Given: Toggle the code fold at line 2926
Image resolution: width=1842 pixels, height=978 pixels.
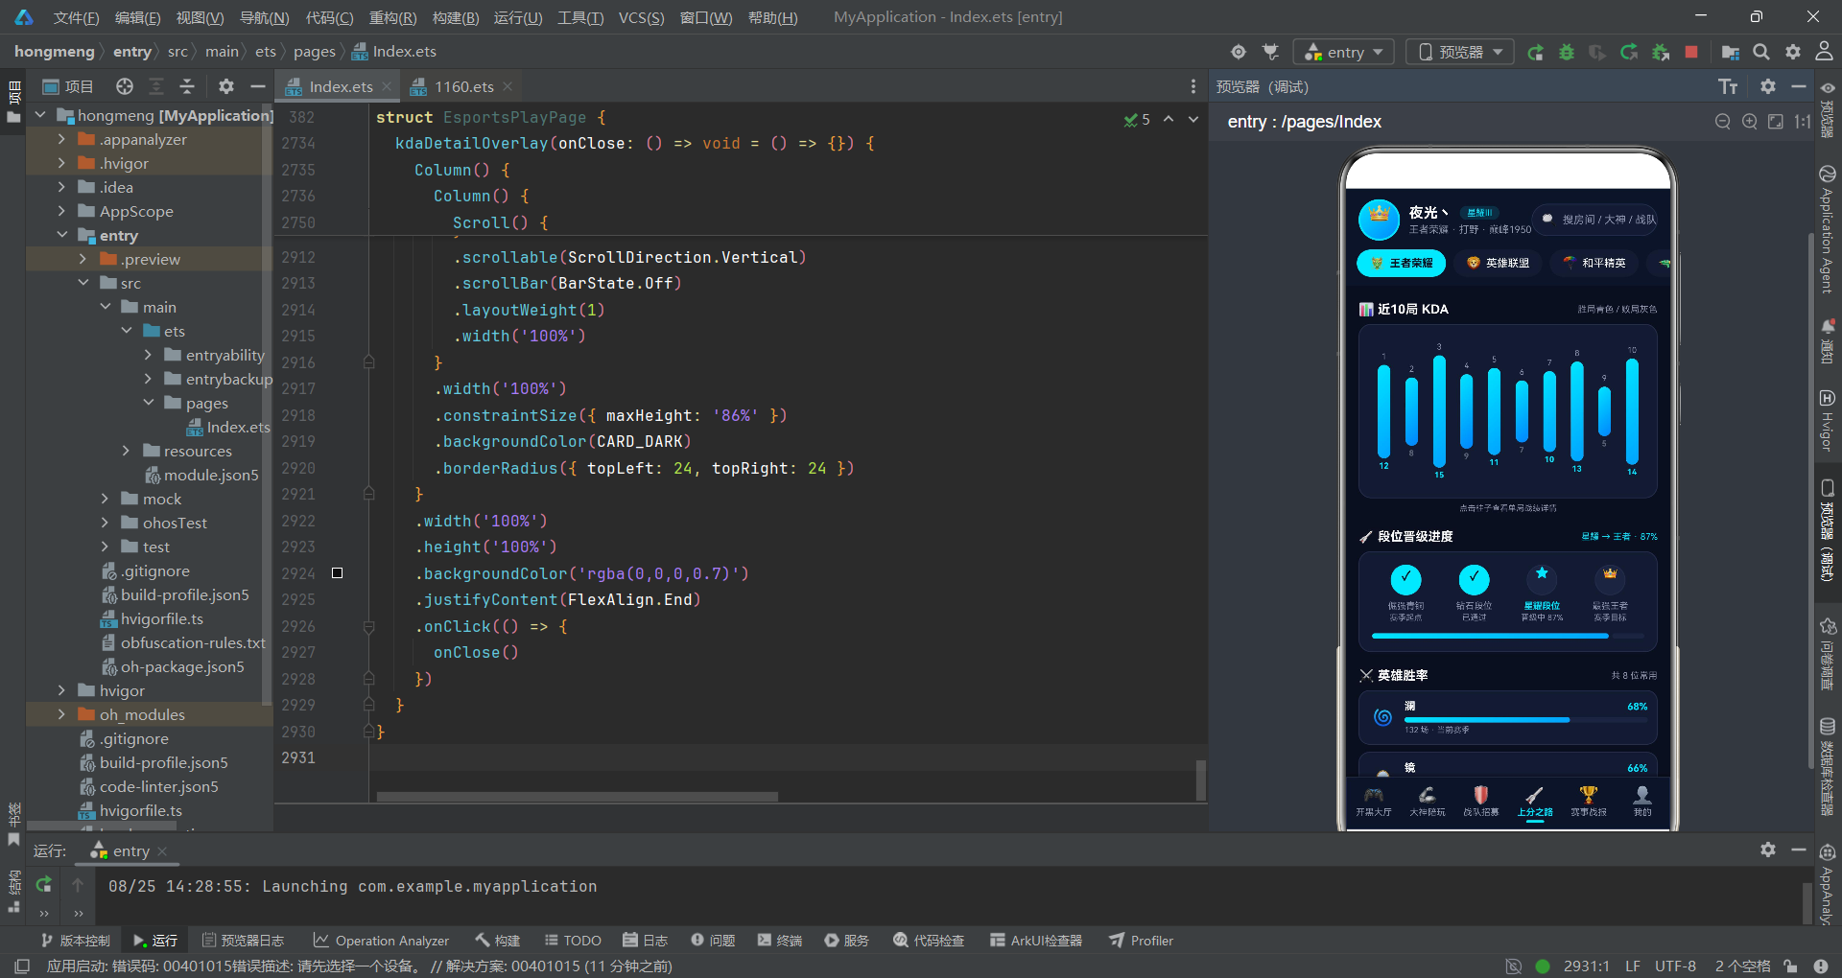Looking at the screenshot, I should [368, 626].
